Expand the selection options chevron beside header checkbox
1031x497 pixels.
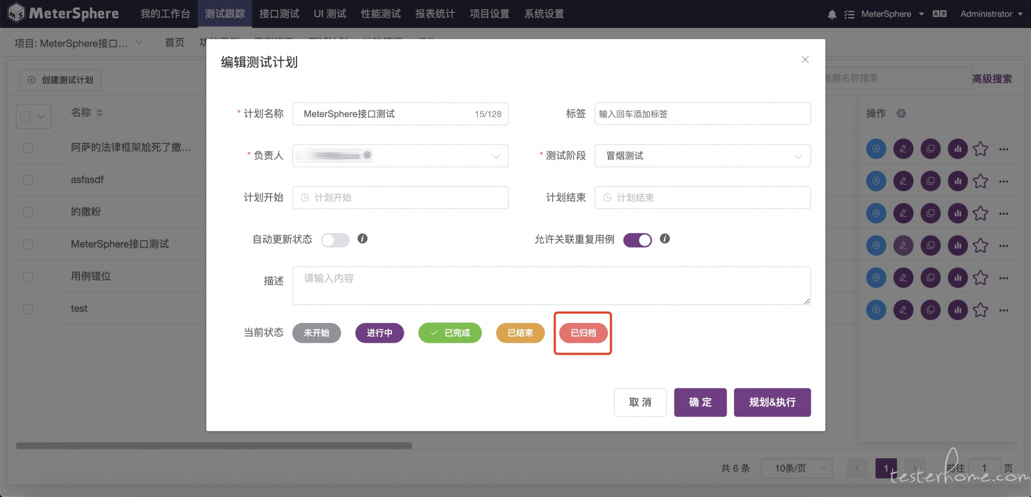[x=41, y=116]
